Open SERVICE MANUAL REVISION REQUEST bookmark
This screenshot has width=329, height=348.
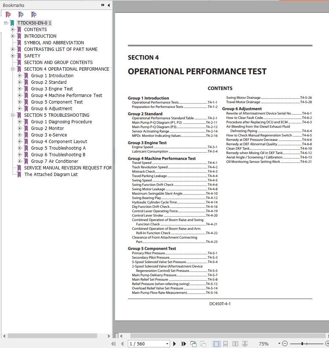click(68, 168)
